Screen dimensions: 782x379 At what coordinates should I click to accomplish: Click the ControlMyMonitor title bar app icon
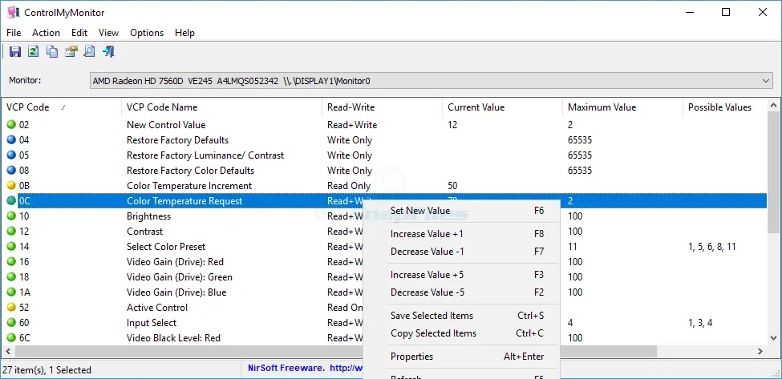pos(13,13)
